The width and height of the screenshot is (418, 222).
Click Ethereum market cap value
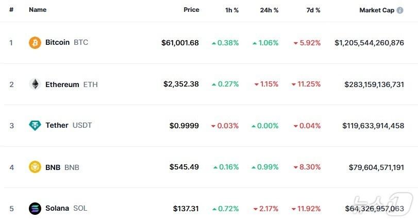click(x=374, y=84)
